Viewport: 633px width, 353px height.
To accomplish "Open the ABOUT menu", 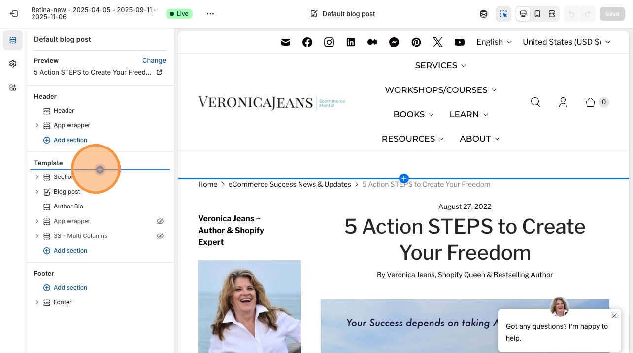I will [x=480, y=139].
